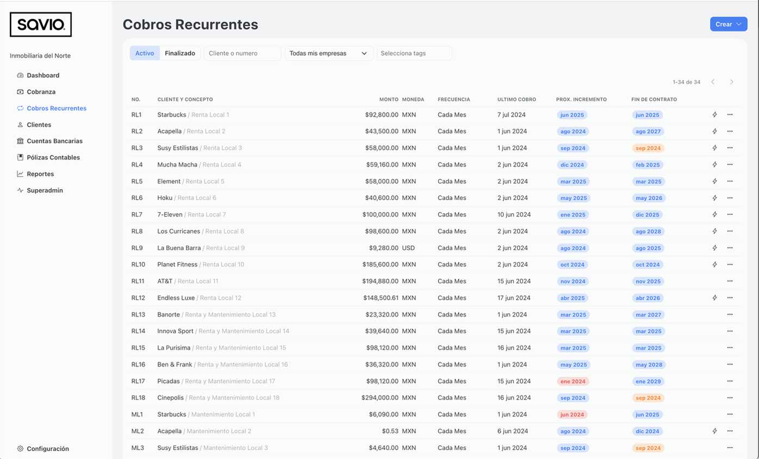Screen dimensions: 759x459
Task: Click the lightning icon in Element RL5 row
Action: (714, 181)
